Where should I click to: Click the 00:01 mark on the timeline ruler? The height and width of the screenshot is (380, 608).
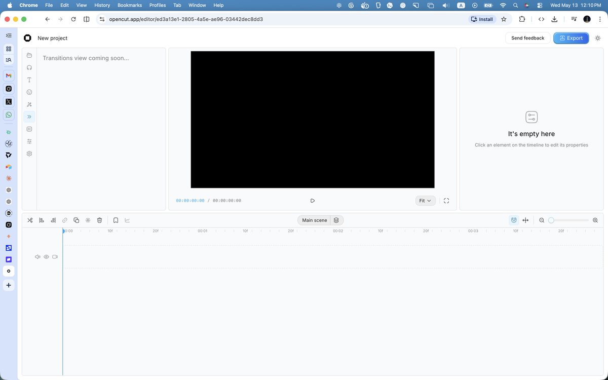(x=202, y=231)
